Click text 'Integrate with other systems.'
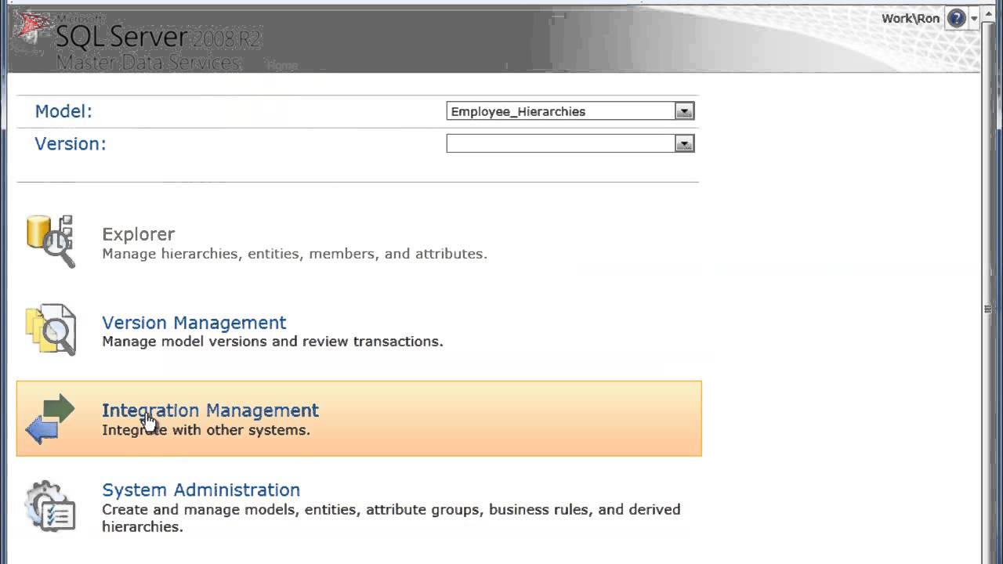Viewport: 1003px width, 564px height. [206, 430]
